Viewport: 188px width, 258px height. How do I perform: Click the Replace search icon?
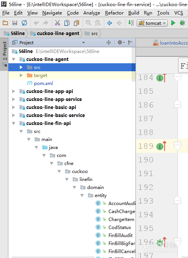point(98,23)
